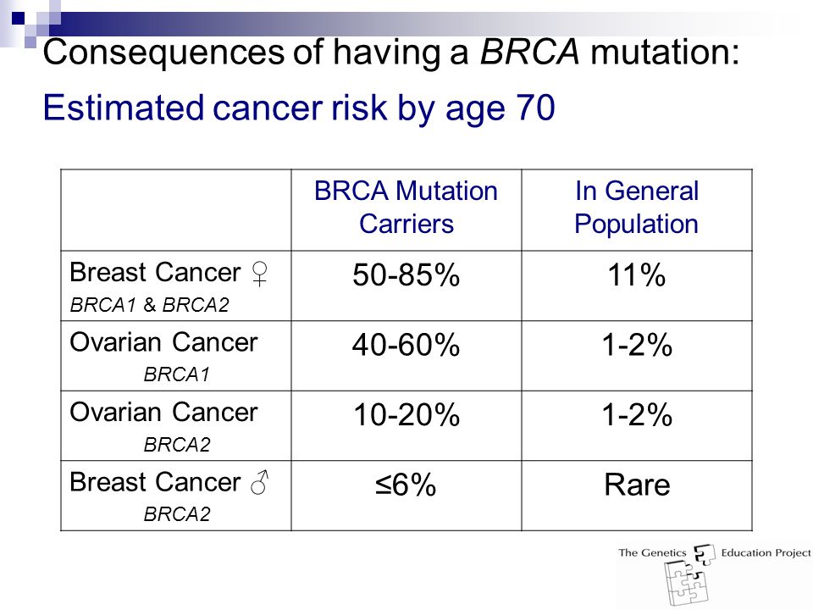Click the puzzle piece logo between Genetics and Education
813x610 pixels.
click(704, 554)
